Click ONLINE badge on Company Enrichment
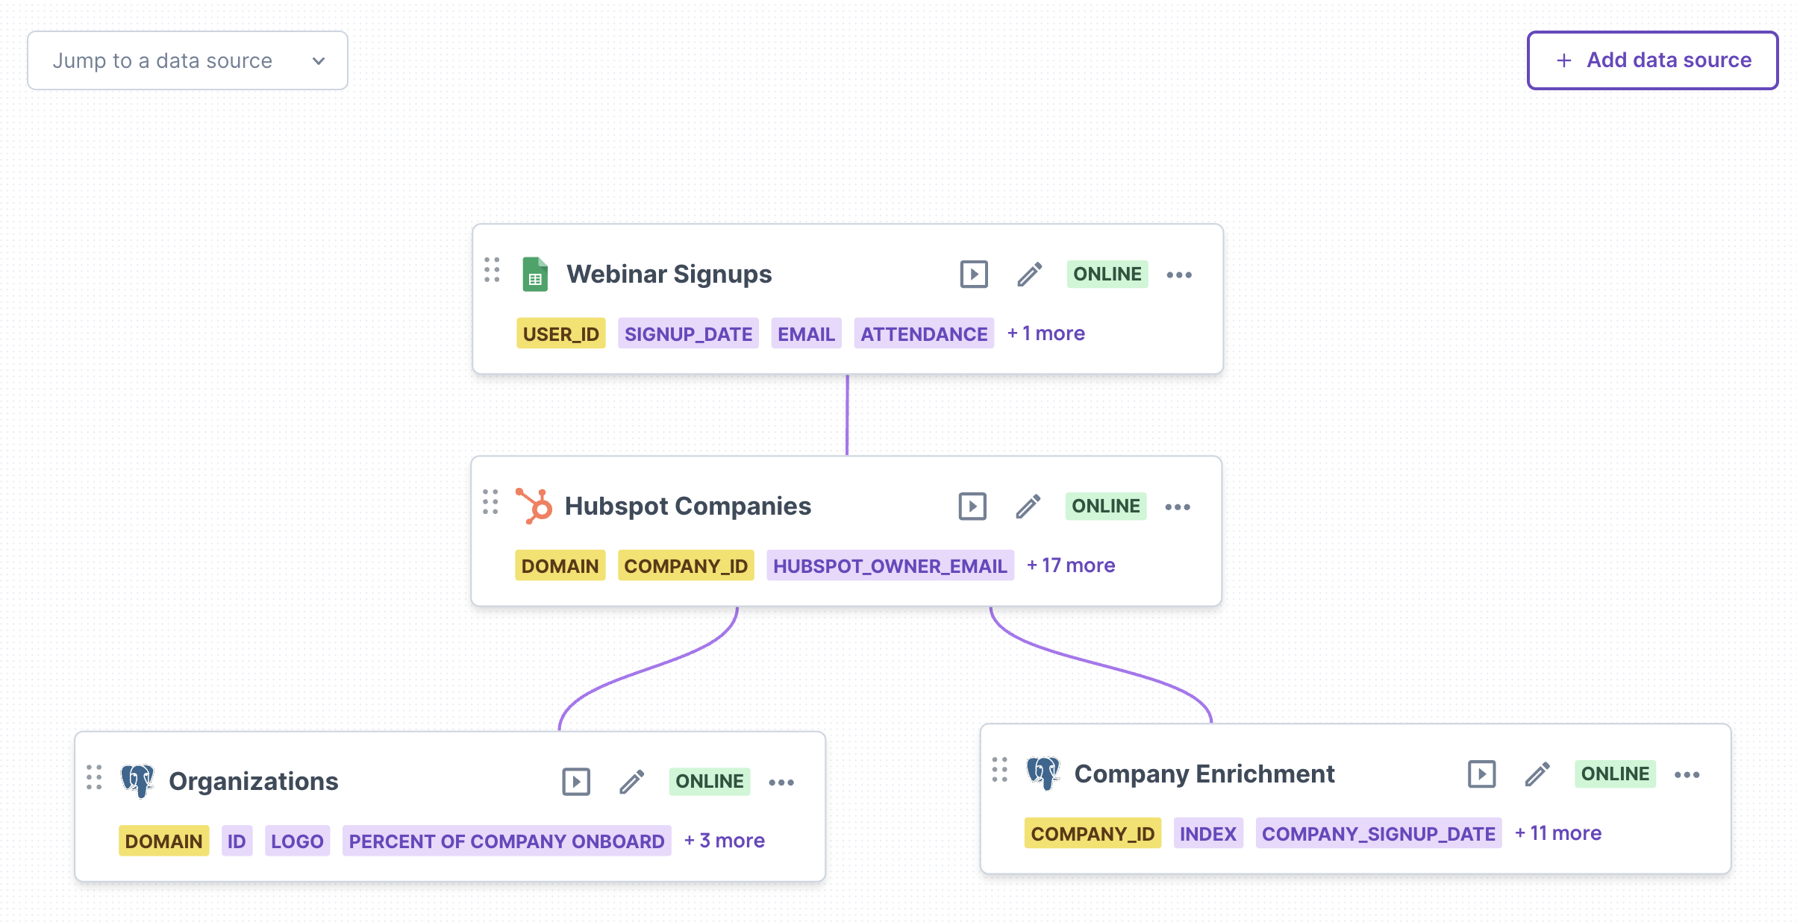 [1614, 774]
